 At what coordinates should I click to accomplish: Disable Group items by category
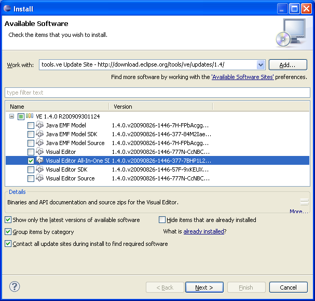8,232
